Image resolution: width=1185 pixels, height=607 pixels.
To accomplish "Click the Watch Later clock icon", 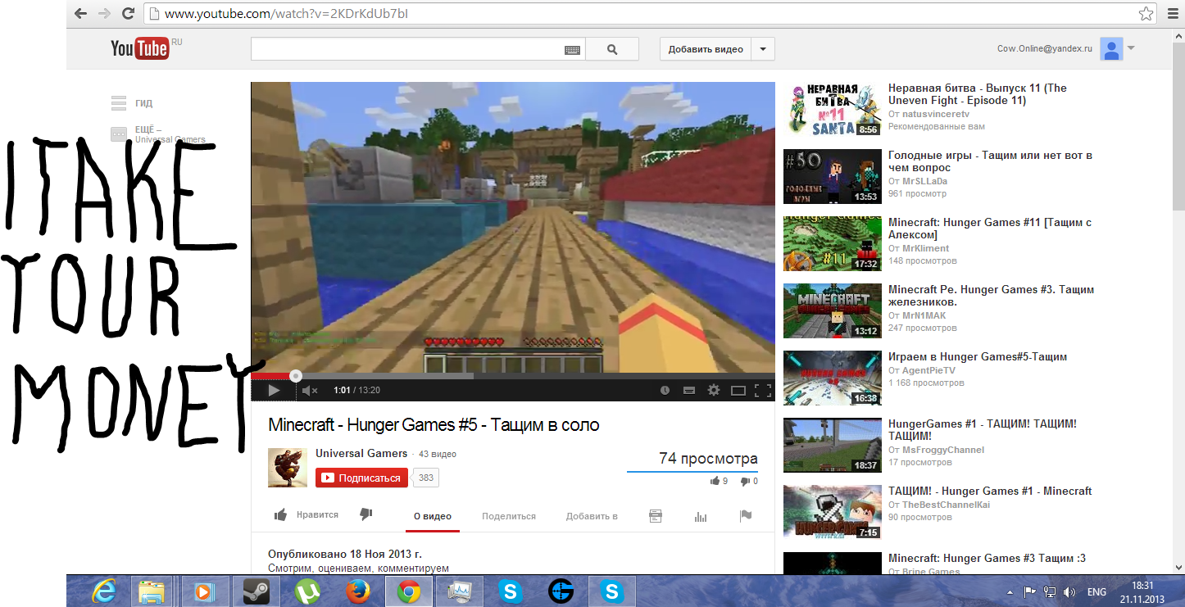I will pos(665,390).
